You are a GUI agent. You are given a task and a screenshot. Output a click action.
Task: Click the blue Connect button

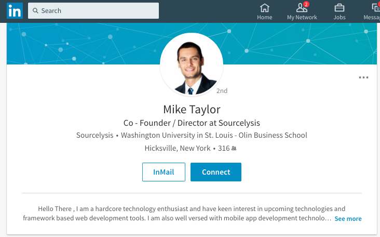[x=216, y=172]
